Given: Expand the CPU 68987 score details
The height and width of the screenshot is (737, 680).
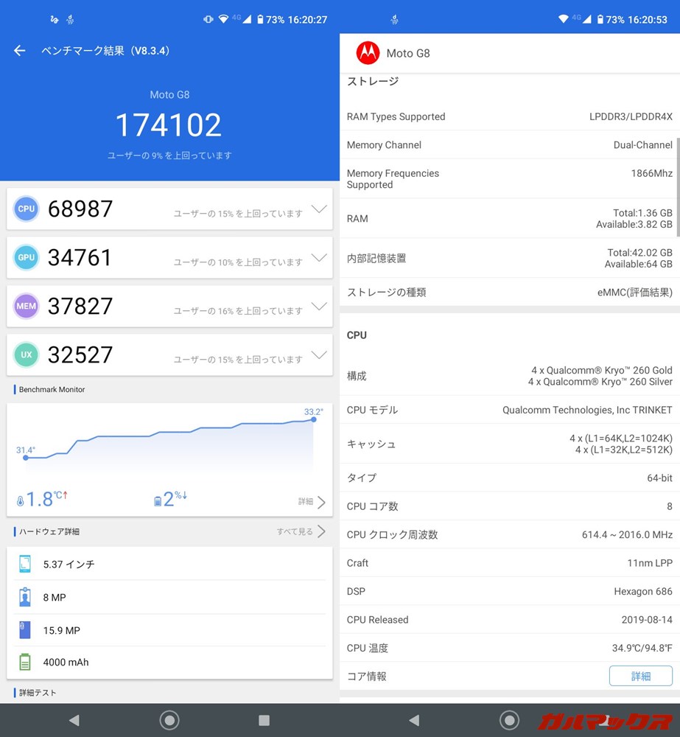Looking at the screenshot, I should pyautogui.click(x=320, y=209).
